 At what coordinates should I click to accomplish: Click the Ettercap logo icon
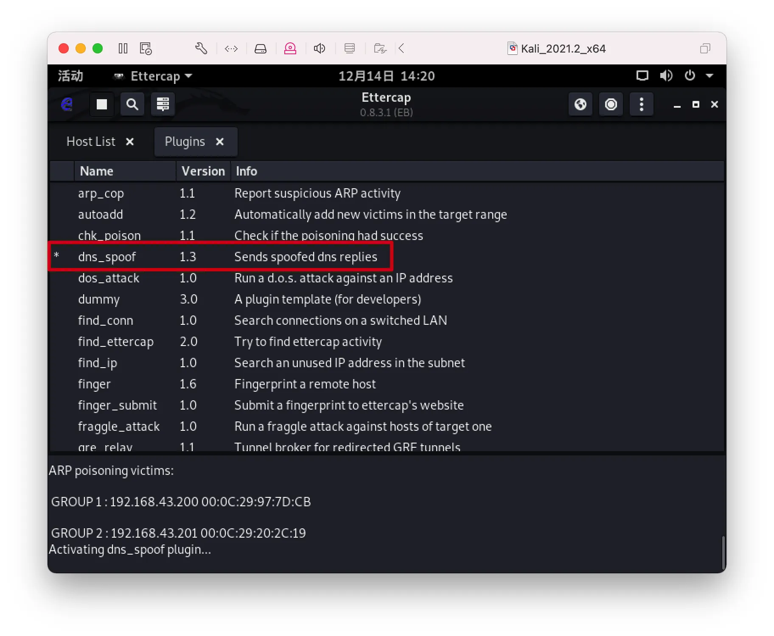[x=67, y=104]
